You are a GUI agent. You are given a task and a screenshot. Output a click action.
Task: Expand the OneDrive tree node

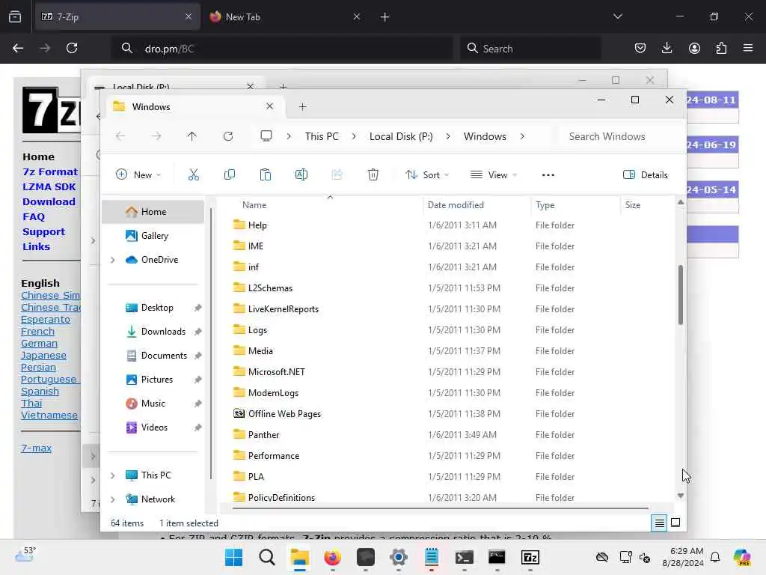pos(113,260)
